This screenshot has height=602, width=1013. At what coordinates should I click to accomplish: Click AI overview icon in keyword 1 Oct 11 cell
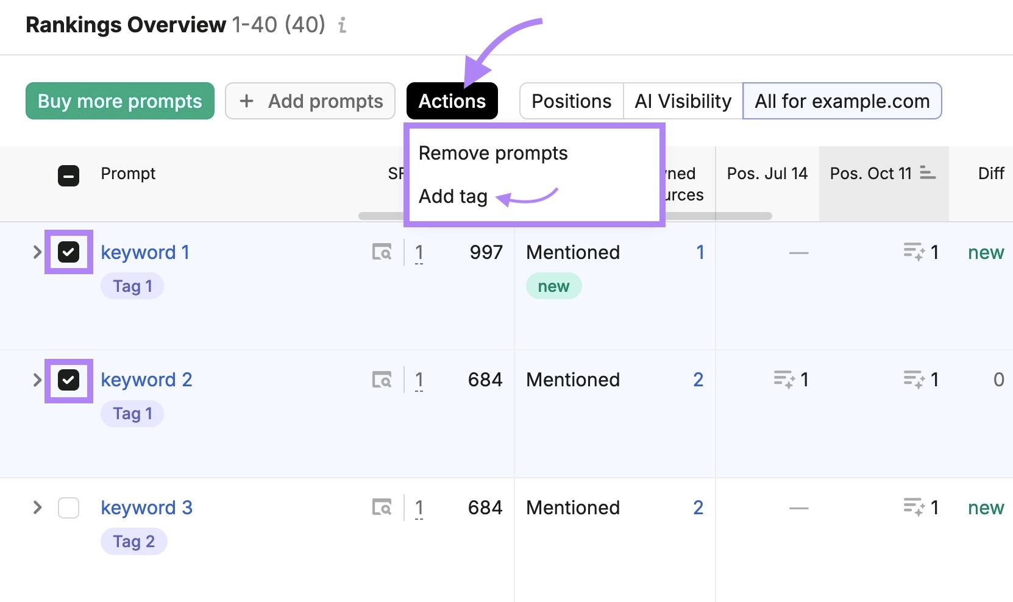click(914, 252)
